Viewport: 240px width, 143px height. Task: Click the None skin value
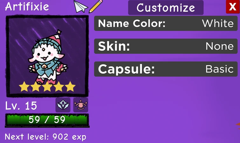pyautogui.click(x=220, y=46)
